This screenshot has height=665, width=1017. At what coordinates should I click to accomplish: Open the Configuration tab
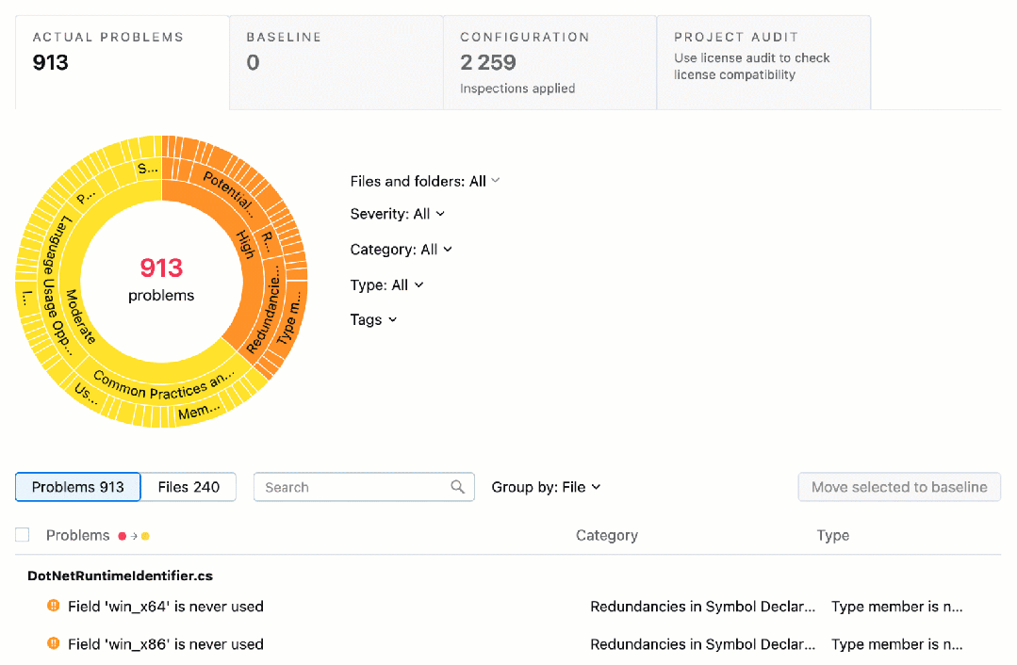(550, 62)
